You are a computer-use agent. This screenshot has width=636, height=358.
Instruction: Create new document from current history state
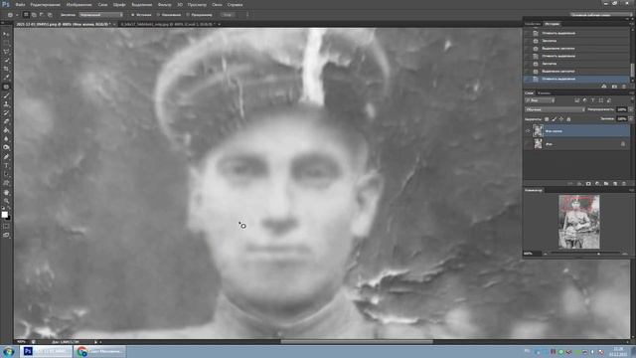pos(604,87)
